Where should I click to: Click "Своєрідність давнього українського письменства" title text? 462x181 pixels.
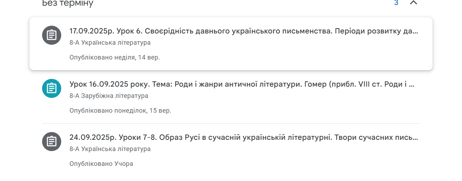click(x=239, y=31)
